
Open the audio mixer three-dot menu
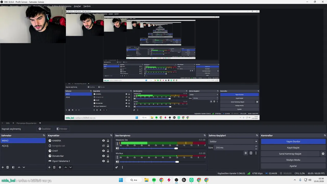[122, 167]
